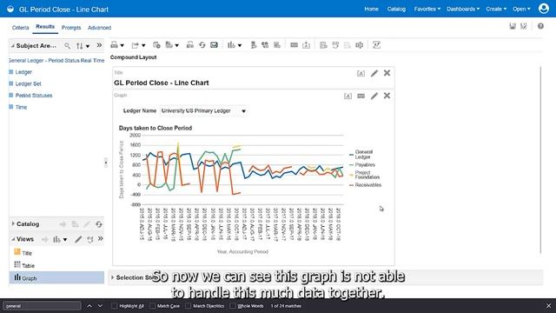Click the sort arrows icon in Subject Areas
Viewport: 556px width, 313px height.
tap(80, 46)
